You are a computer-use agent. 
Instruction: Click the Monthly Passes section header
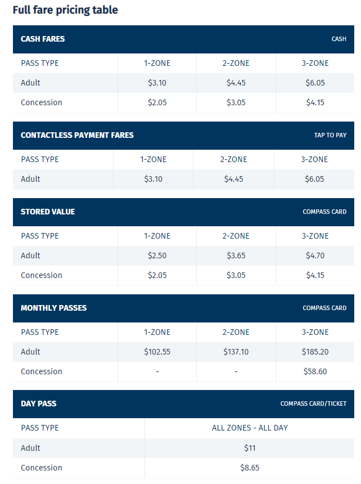[53, 308]
